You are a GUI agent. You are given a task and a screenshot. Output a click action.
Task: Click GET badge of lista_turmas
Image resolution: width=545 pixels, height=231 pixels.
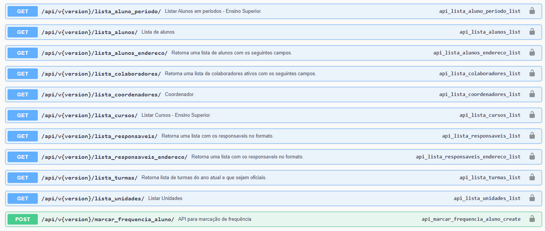point(23,178)
